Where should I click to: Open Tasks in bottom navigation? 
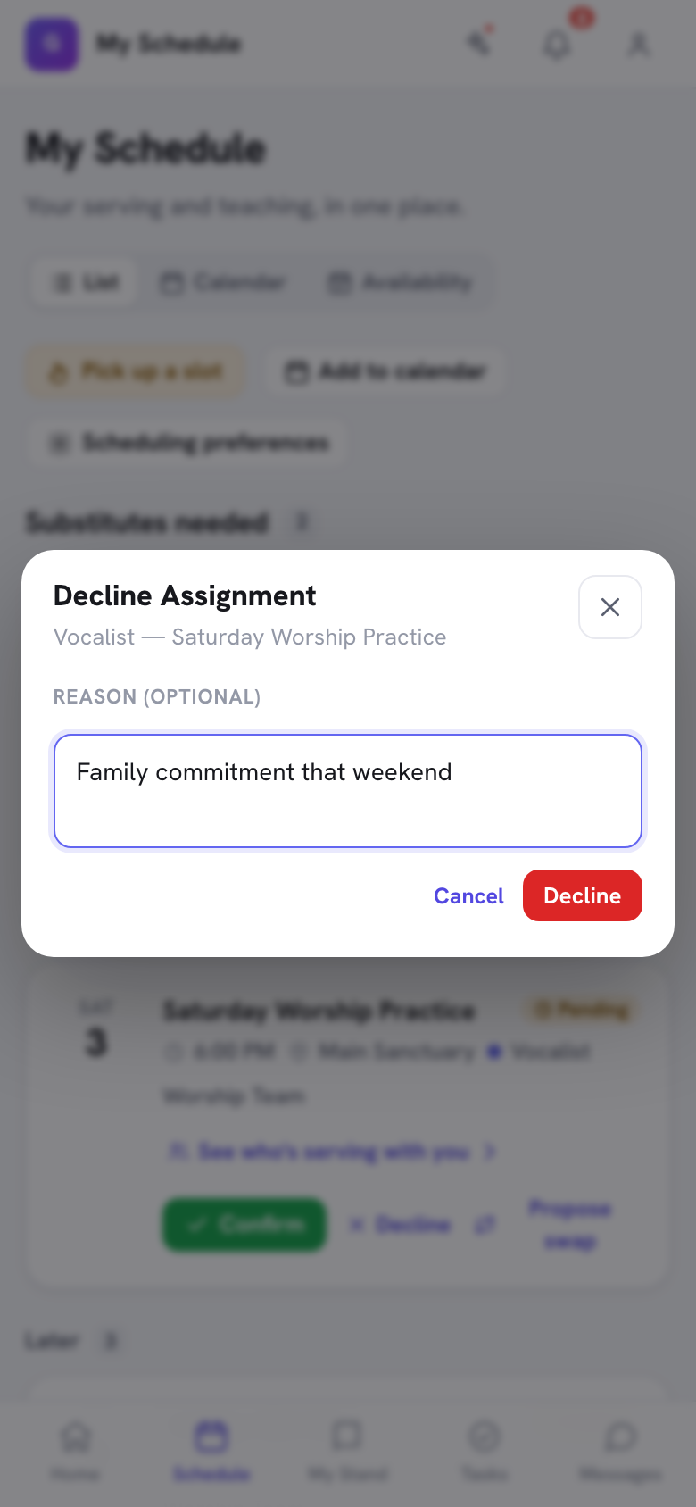(485, 1451)
